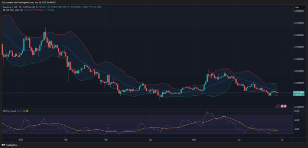Click the 'created with TradingView.com' header text
The width and height of the screenshot is (308, 148).
pos(19,2)
